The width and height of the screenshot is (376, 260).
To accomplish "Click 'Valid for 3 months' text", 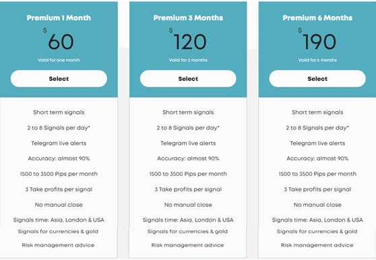I will pyautogui.click(x=188, y=60).
